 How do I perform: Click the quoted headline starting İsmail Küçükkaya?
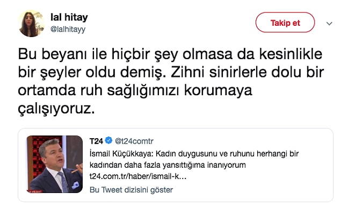(x=194, y=154)
